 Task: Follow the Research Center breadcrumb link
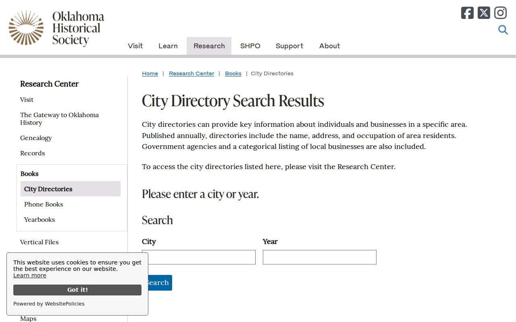tap(191, 73)
